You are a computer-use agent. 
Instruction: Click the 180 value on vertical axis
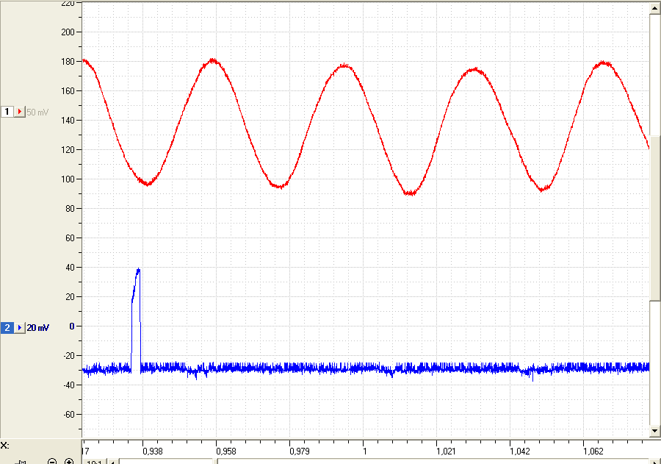(68, 62)
